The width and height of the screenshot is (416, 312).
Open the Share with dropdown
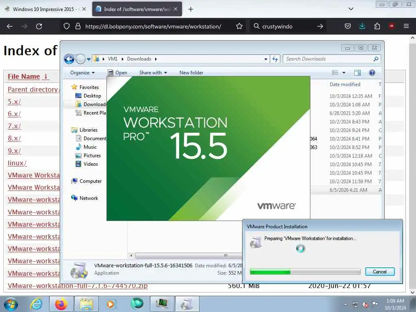[x=153, y=73]
